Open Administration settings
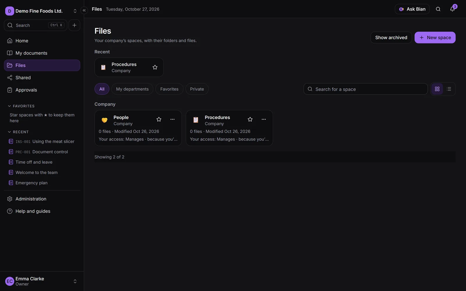Screen dimensions: 466x291 click(x=42, y=199)
